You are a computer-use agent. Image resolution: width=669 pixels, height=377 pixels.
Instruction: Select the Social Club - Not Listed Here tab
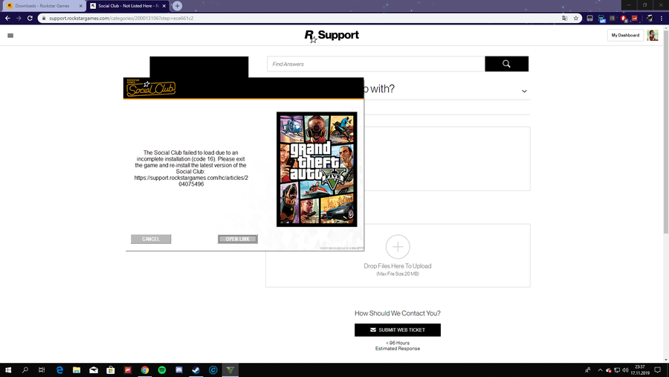coord(128,6)
